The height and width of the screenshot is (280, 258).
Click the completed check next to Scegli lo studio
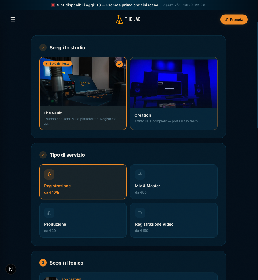[x=43, y=48]
